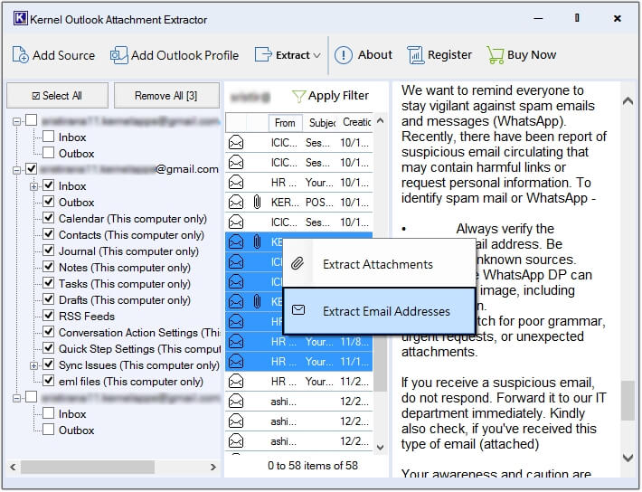Click attachment paperclip on the KER... POS... row
Screen dimensions: 642x492
point(257,202)
